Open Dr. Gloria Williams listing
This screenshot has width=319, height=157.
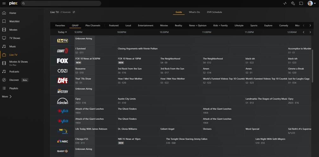tap(138, 131)
